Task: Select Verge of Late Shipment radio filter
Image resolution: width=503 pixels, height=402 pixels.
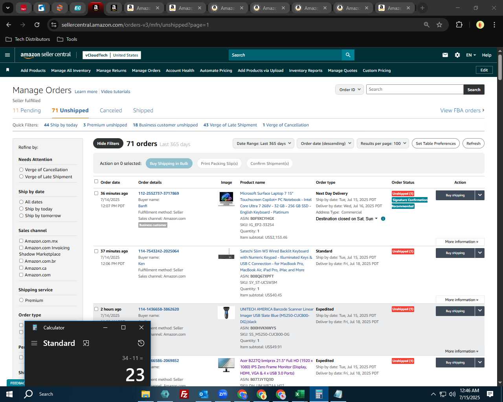Action: tap(21, 177)
